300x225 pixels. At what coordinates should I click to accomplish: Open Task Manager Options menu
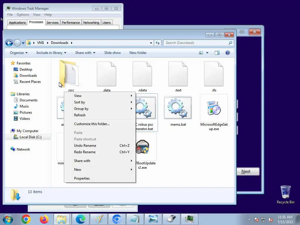coord(23,15)
